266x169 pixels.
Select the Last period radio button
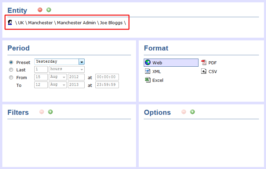coord(11,70)
